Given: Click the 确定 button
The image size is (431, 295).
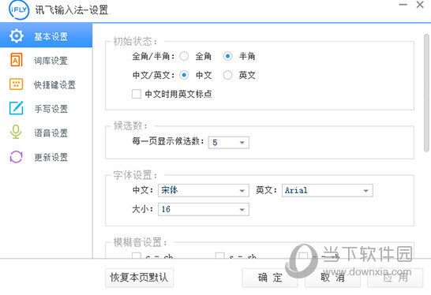Looking at the screenshot, I should click(270, 278).
